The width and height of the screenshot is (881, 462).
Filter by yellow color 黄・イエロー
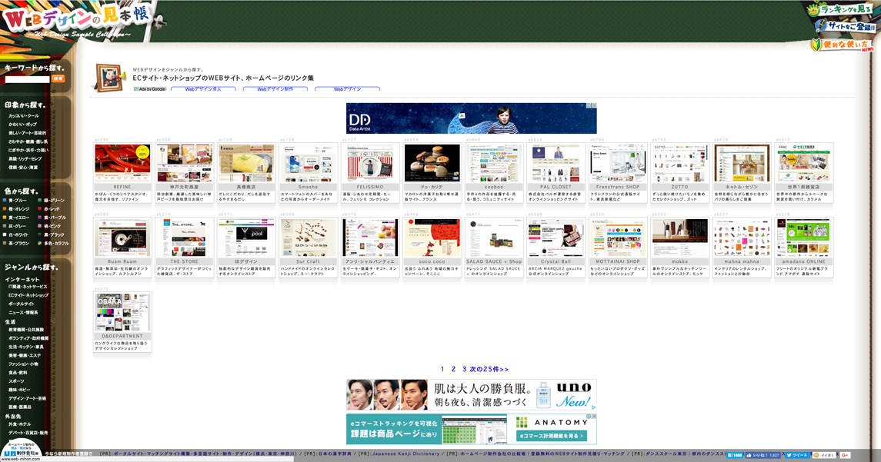pyautogui.click(x=16, y=218)
